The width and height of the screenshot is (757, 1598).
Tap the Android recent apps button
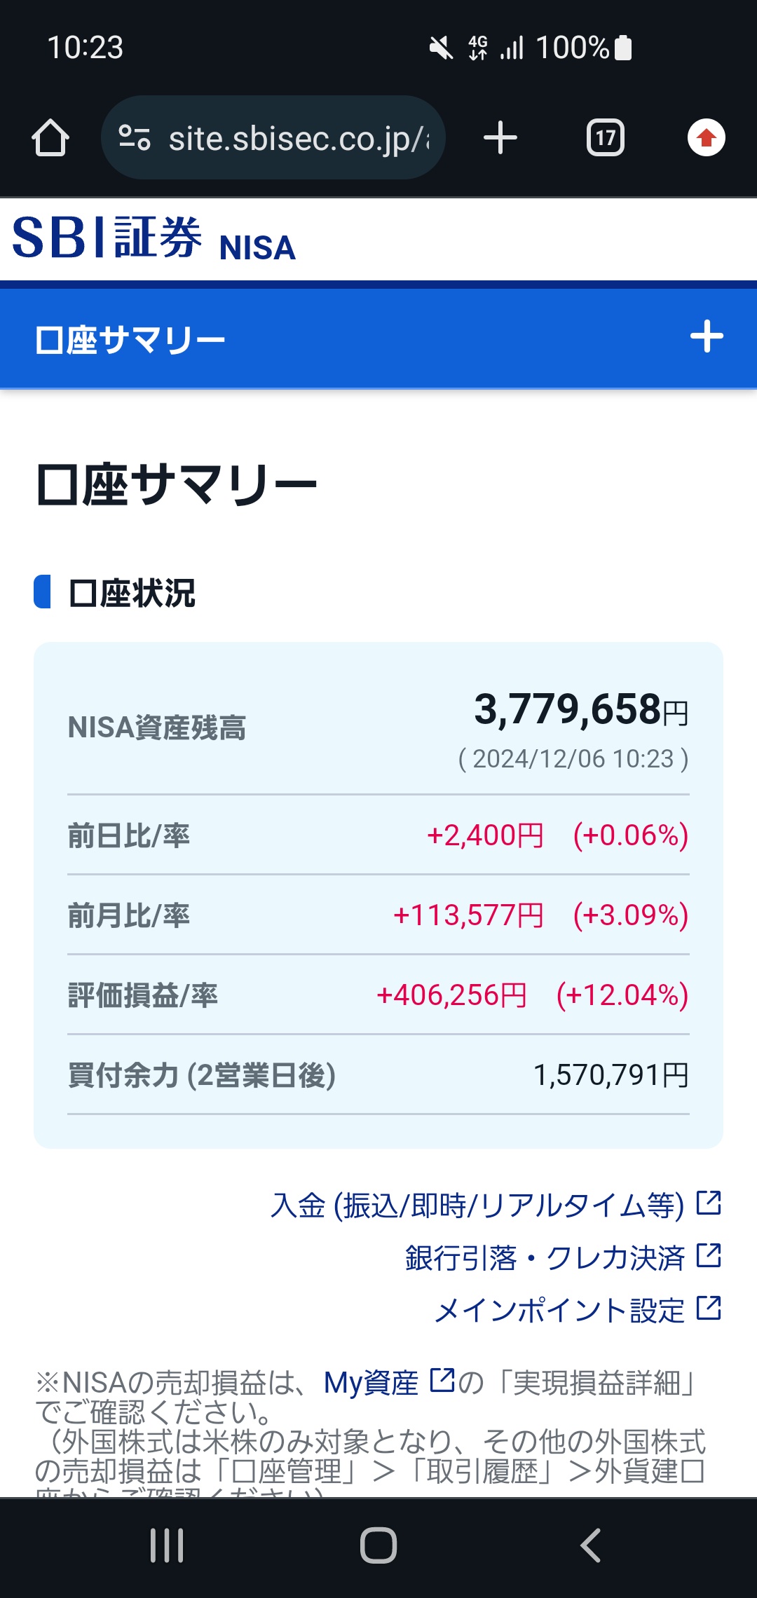point(167,1545)
